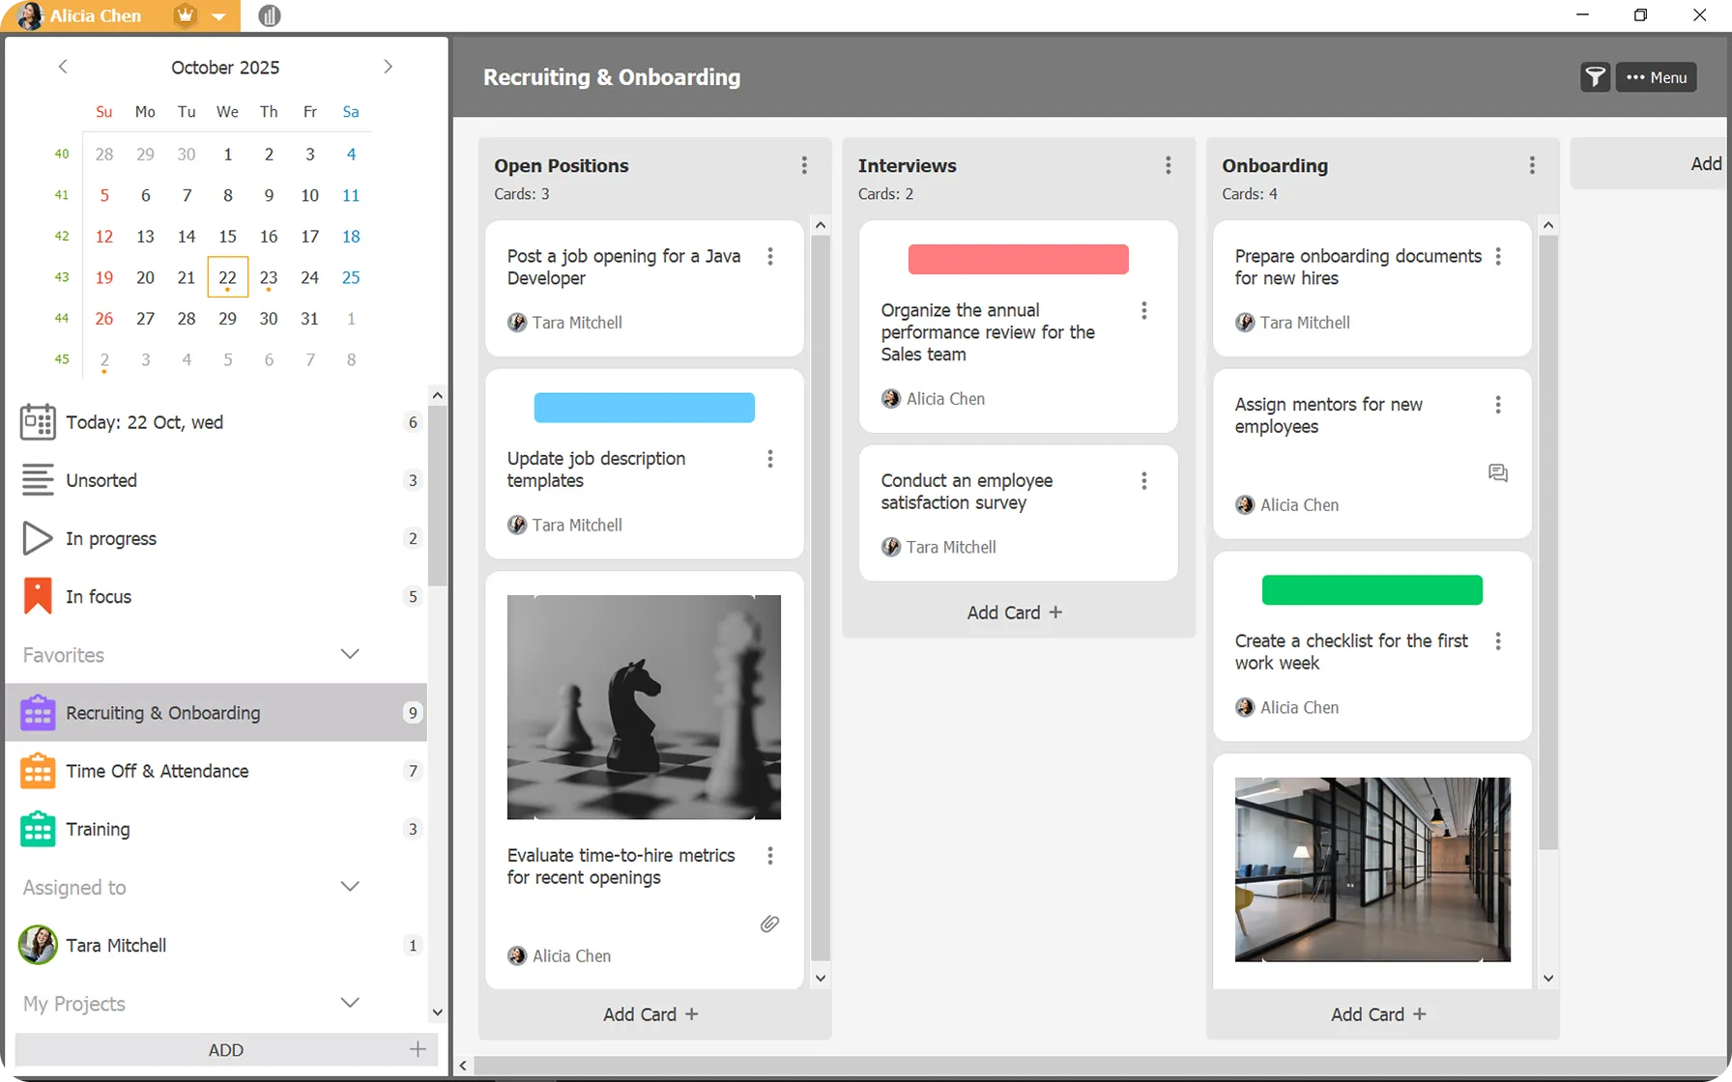Open comments icon on Assign mentors card
1732x1082 pixels.
(x=1497, y=472)
